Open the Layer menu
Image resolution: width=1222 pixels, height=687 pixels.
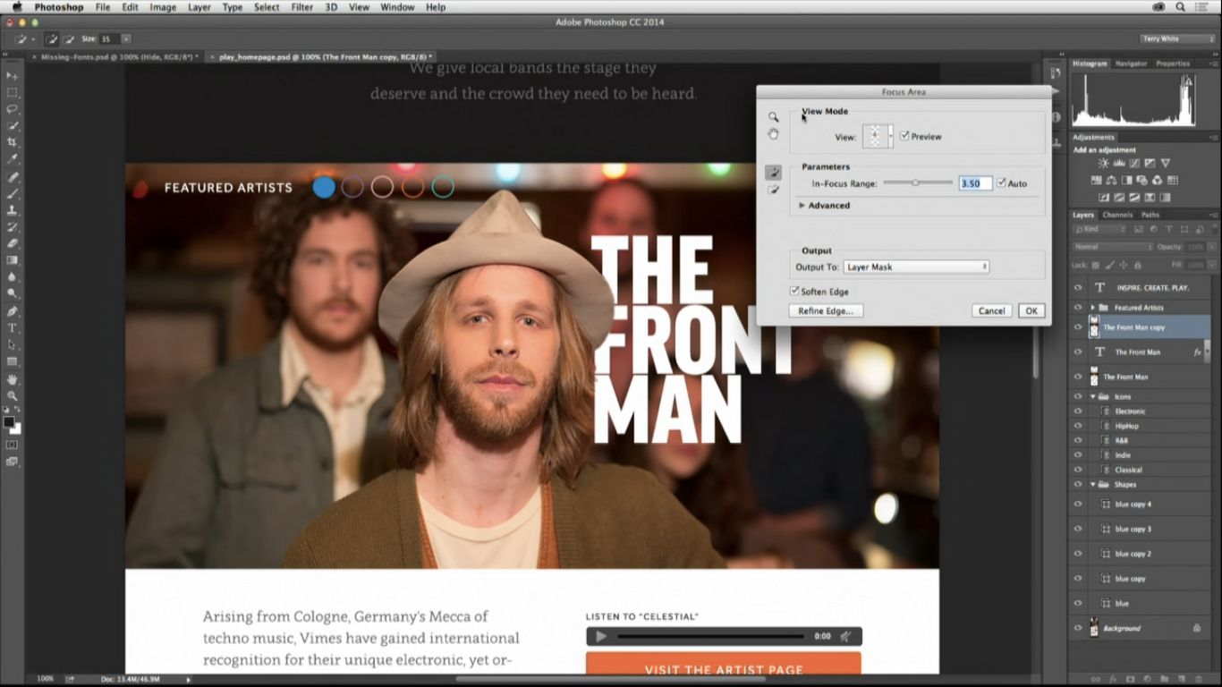[x=199, y=7]
